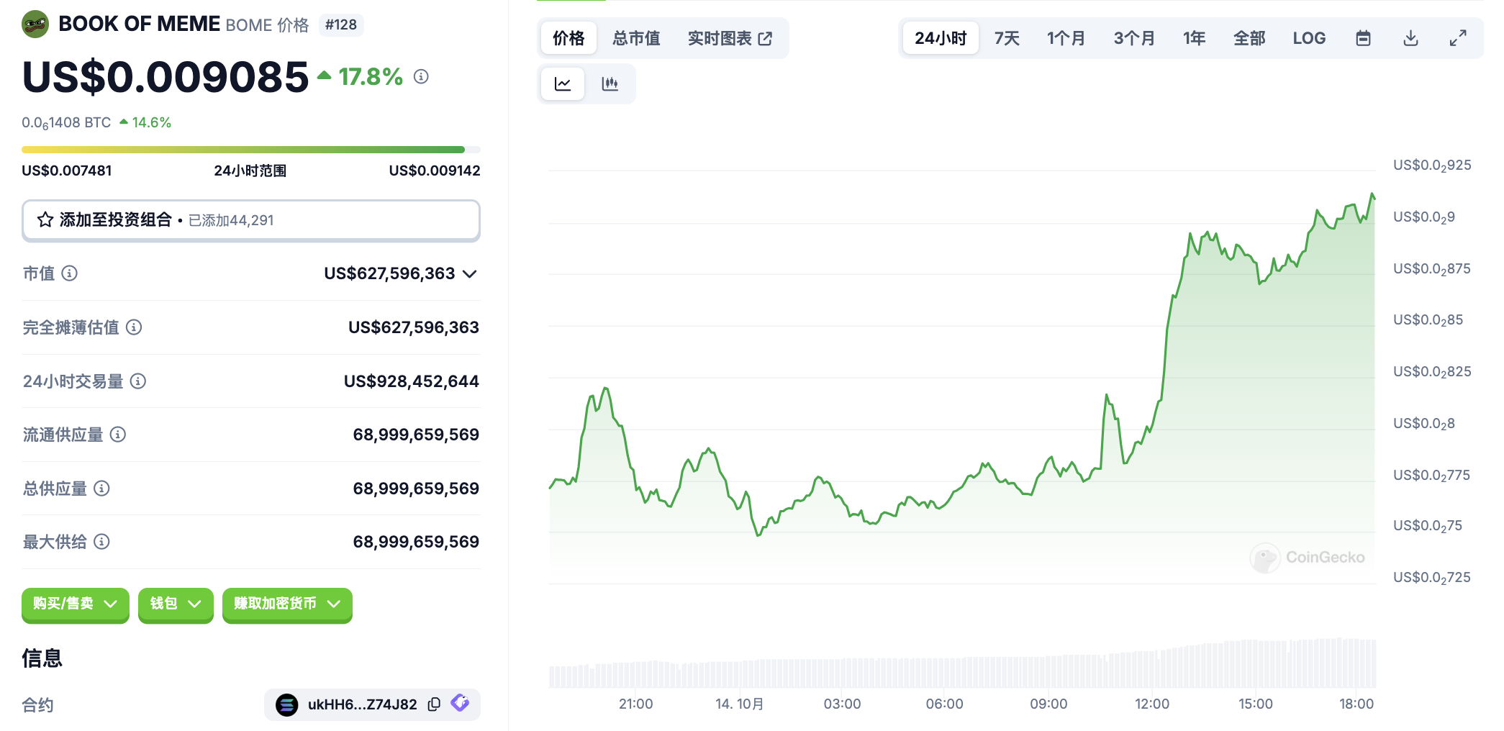
Task: Open the 实时图表 external link
Action: tap(729, 38)
